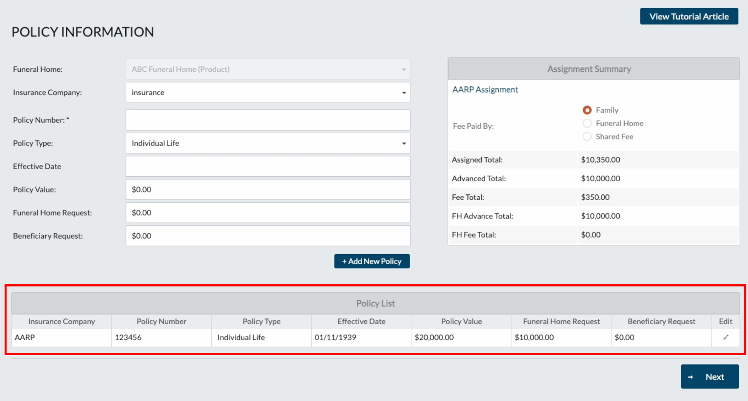748x401 pixels.
Task: Select the Family fee payment option
Action: pyautogui.click(x=587, y=110)
